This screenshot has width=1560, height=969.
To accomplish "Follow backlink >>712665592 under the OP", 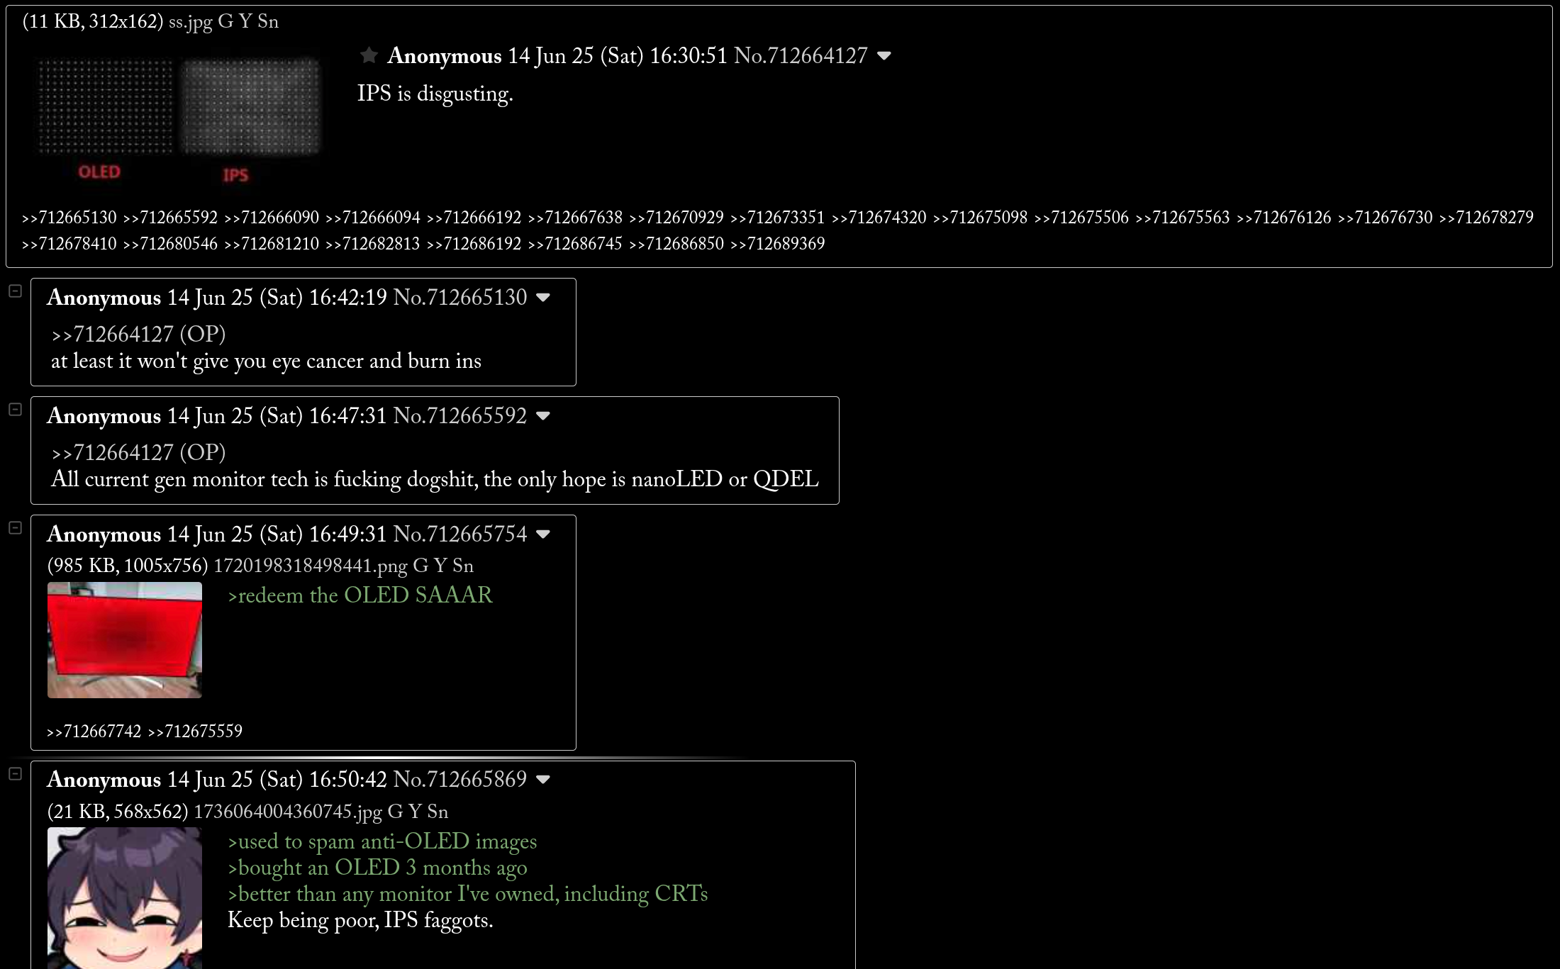I will [x=170, y=218].
